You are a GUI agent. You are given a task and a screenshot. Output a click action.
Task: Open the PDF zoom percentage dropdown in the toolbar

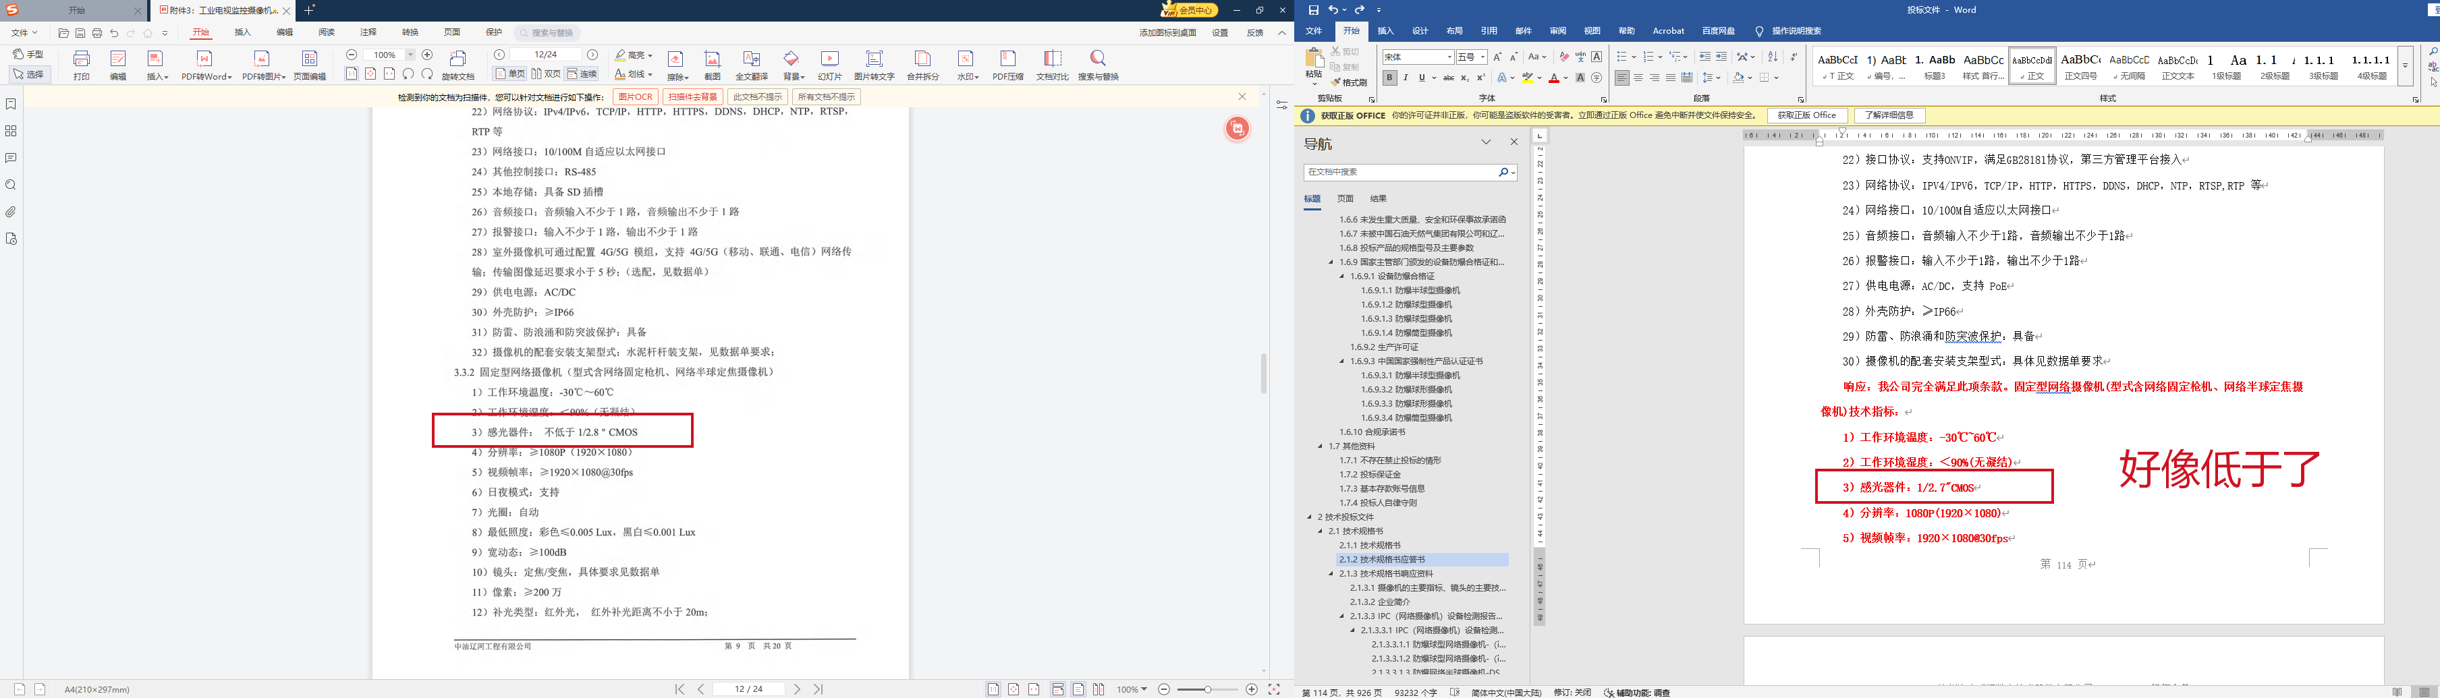coord(410,55)
